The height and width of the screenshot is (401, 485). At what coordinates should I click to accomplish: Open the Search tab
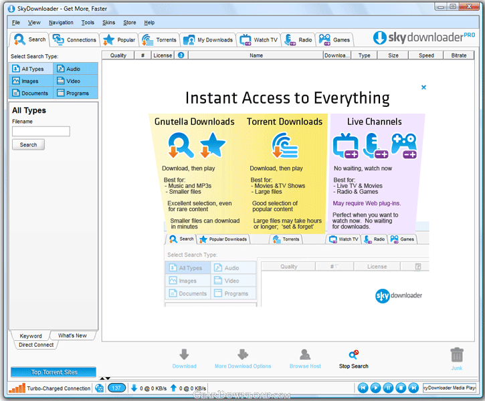pos(29,39)
